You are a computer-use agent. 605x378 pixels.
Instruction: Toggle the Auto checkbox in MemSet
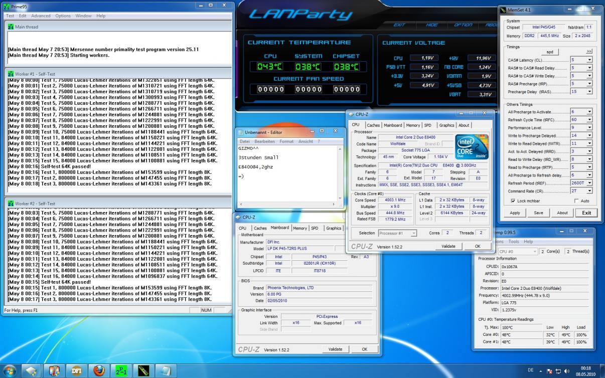(576, 201)
